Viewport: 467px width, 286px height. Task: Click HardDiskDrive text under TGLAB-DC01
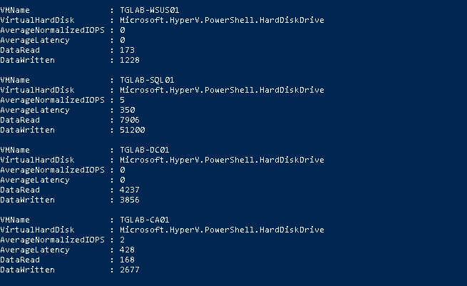(x=292, y=160)
